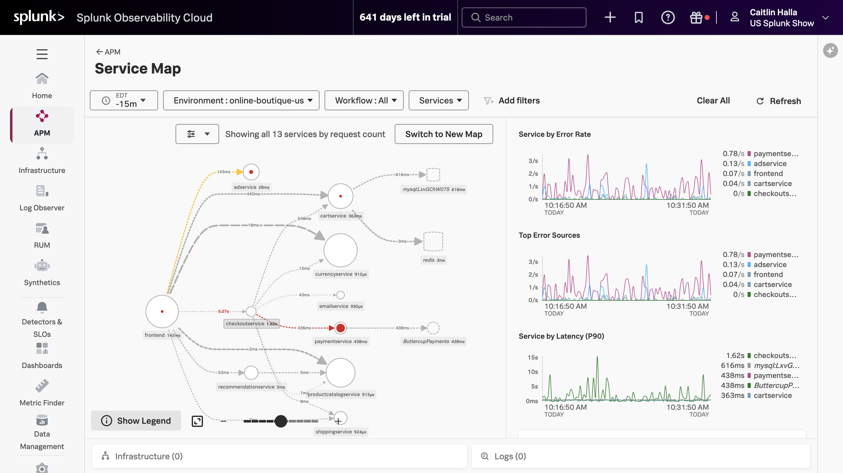Viewport: 843px width, 473px height.
Task: Open the Logs (0) tab
Action: (x=640, y=456)
